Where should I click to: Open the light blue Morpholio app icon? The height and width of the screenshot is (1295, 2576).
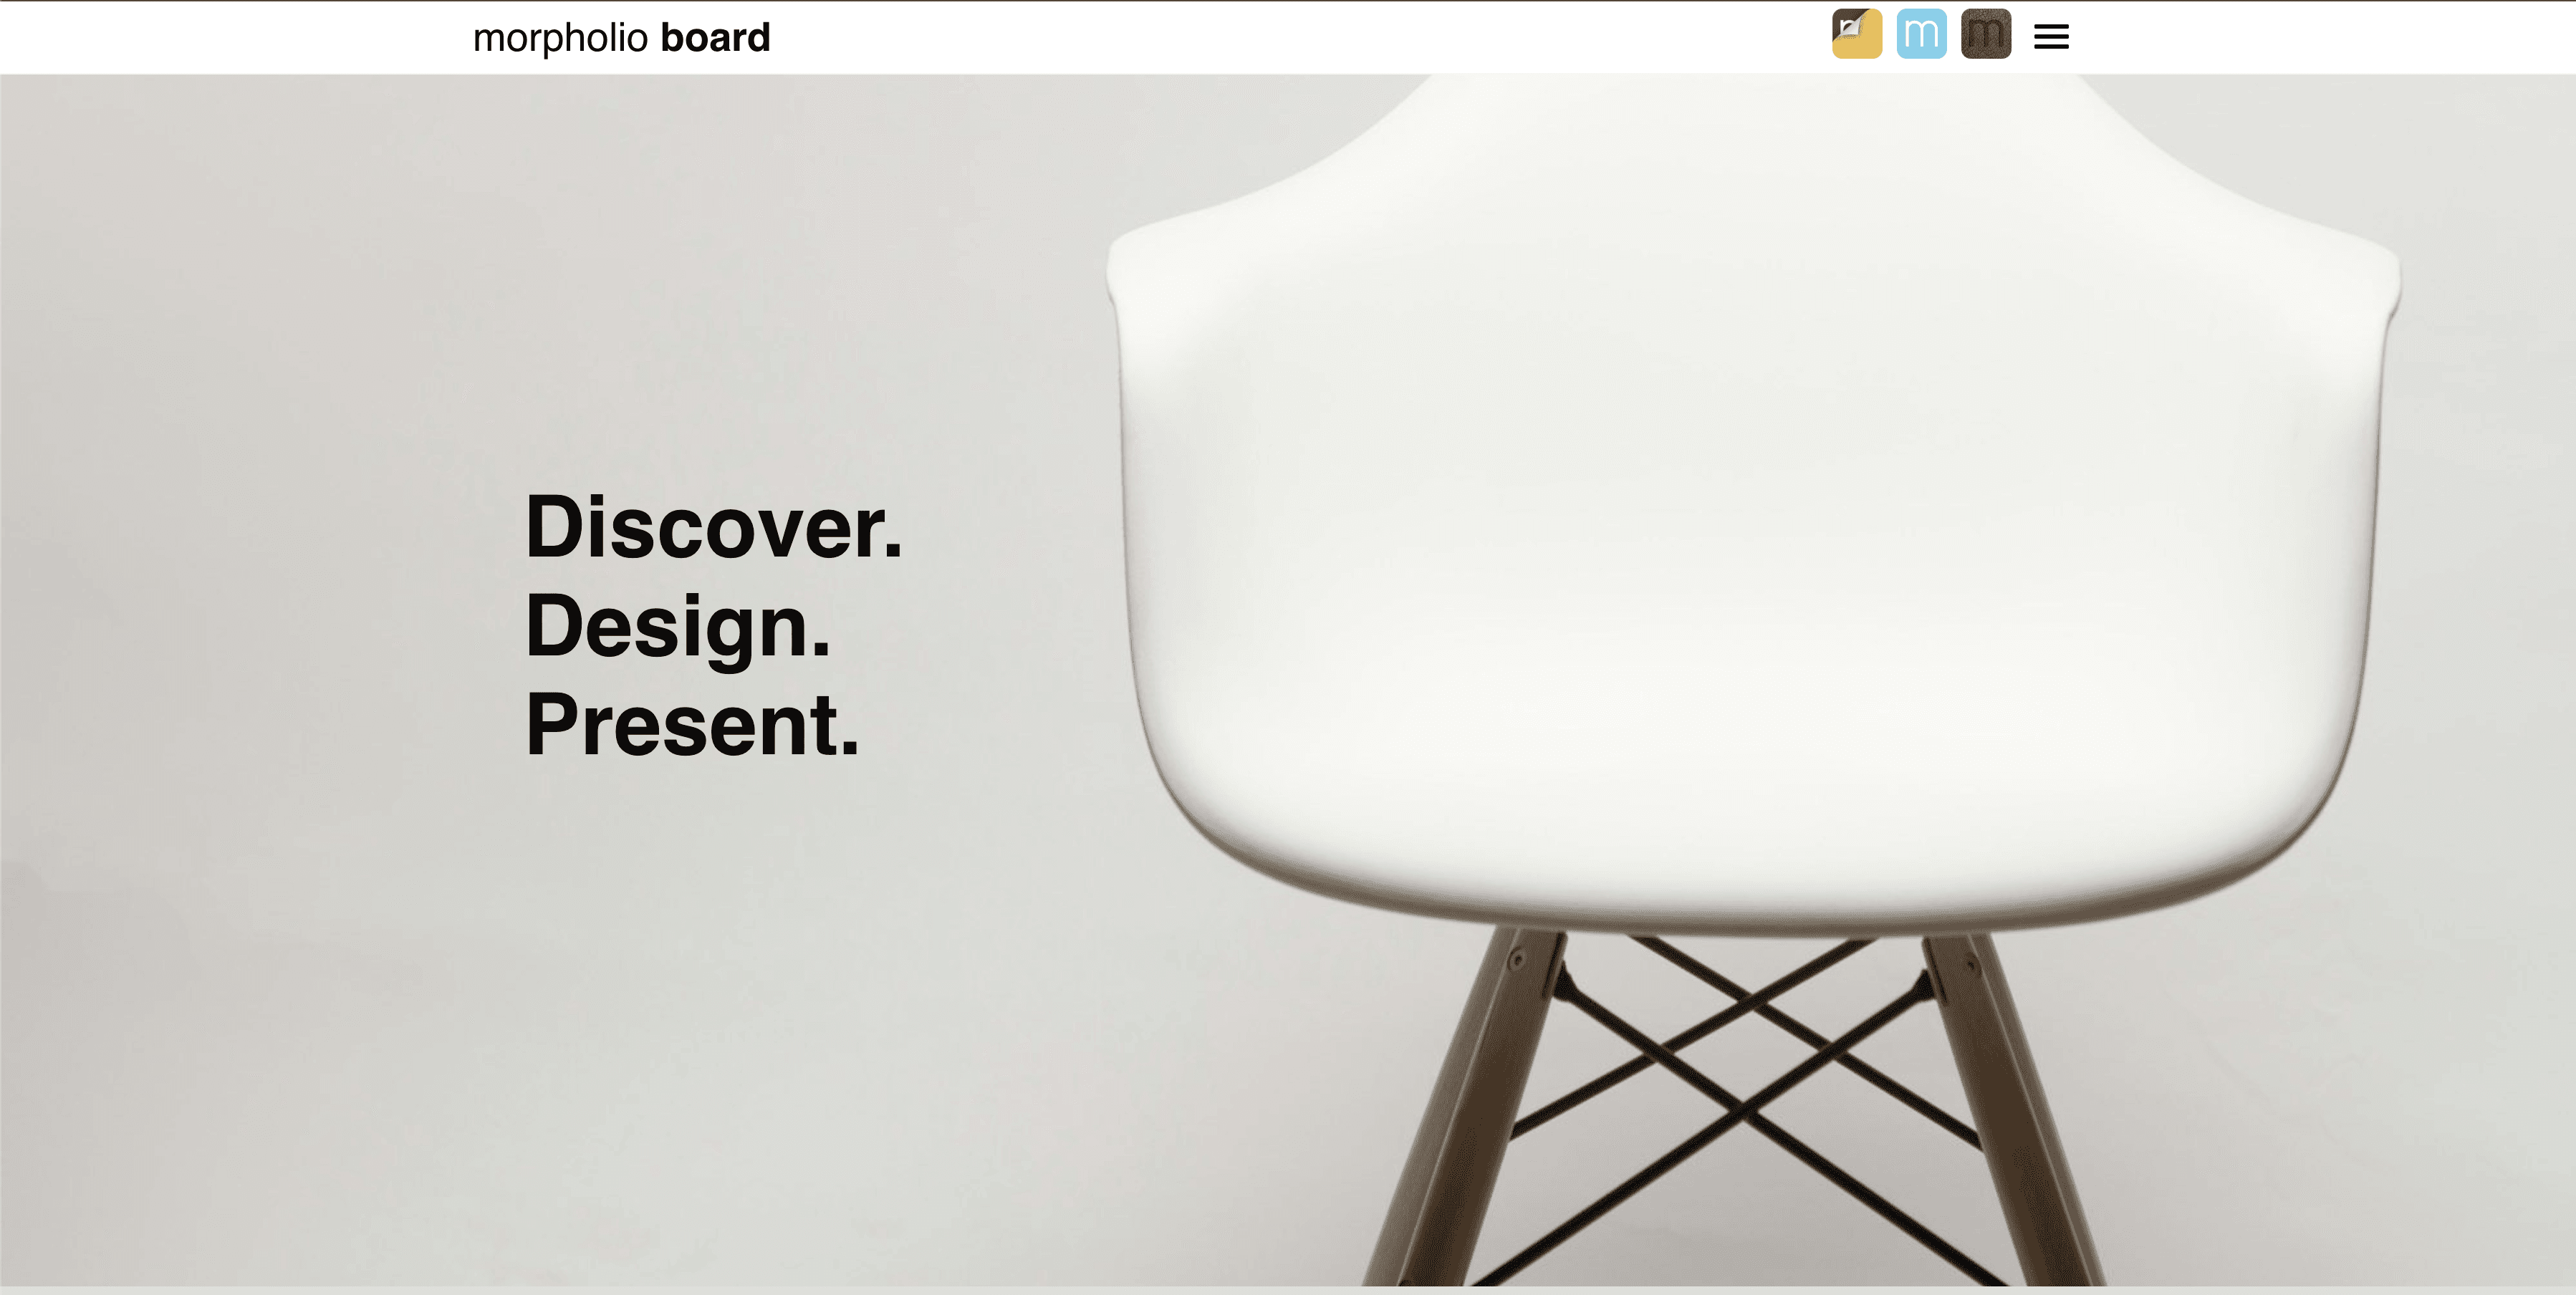pyautogui.click(x=1921, y=34)
